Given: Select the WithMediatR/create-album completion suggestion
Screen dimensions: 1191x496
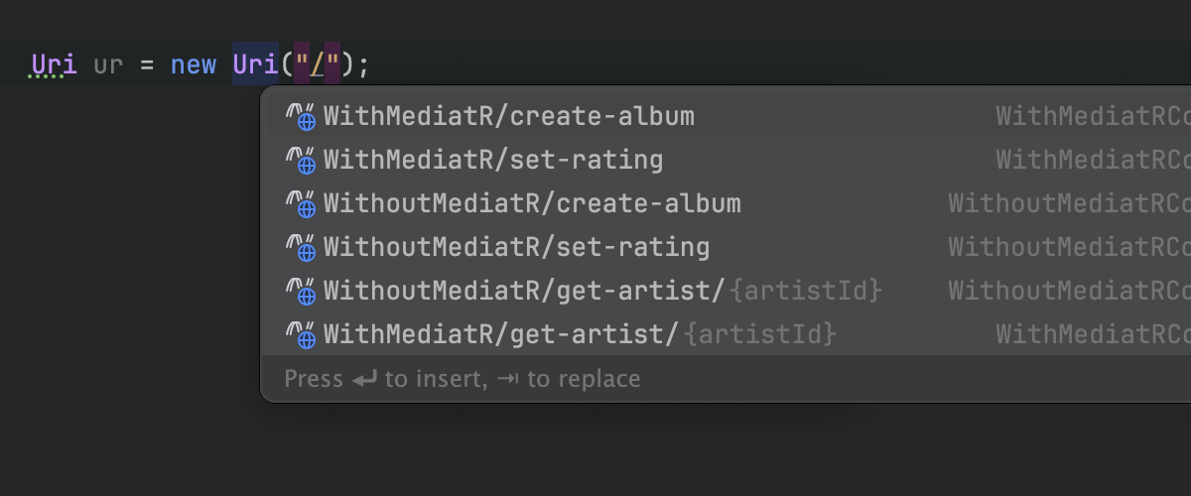Looking at the screenshot, I should coord(508,117).
